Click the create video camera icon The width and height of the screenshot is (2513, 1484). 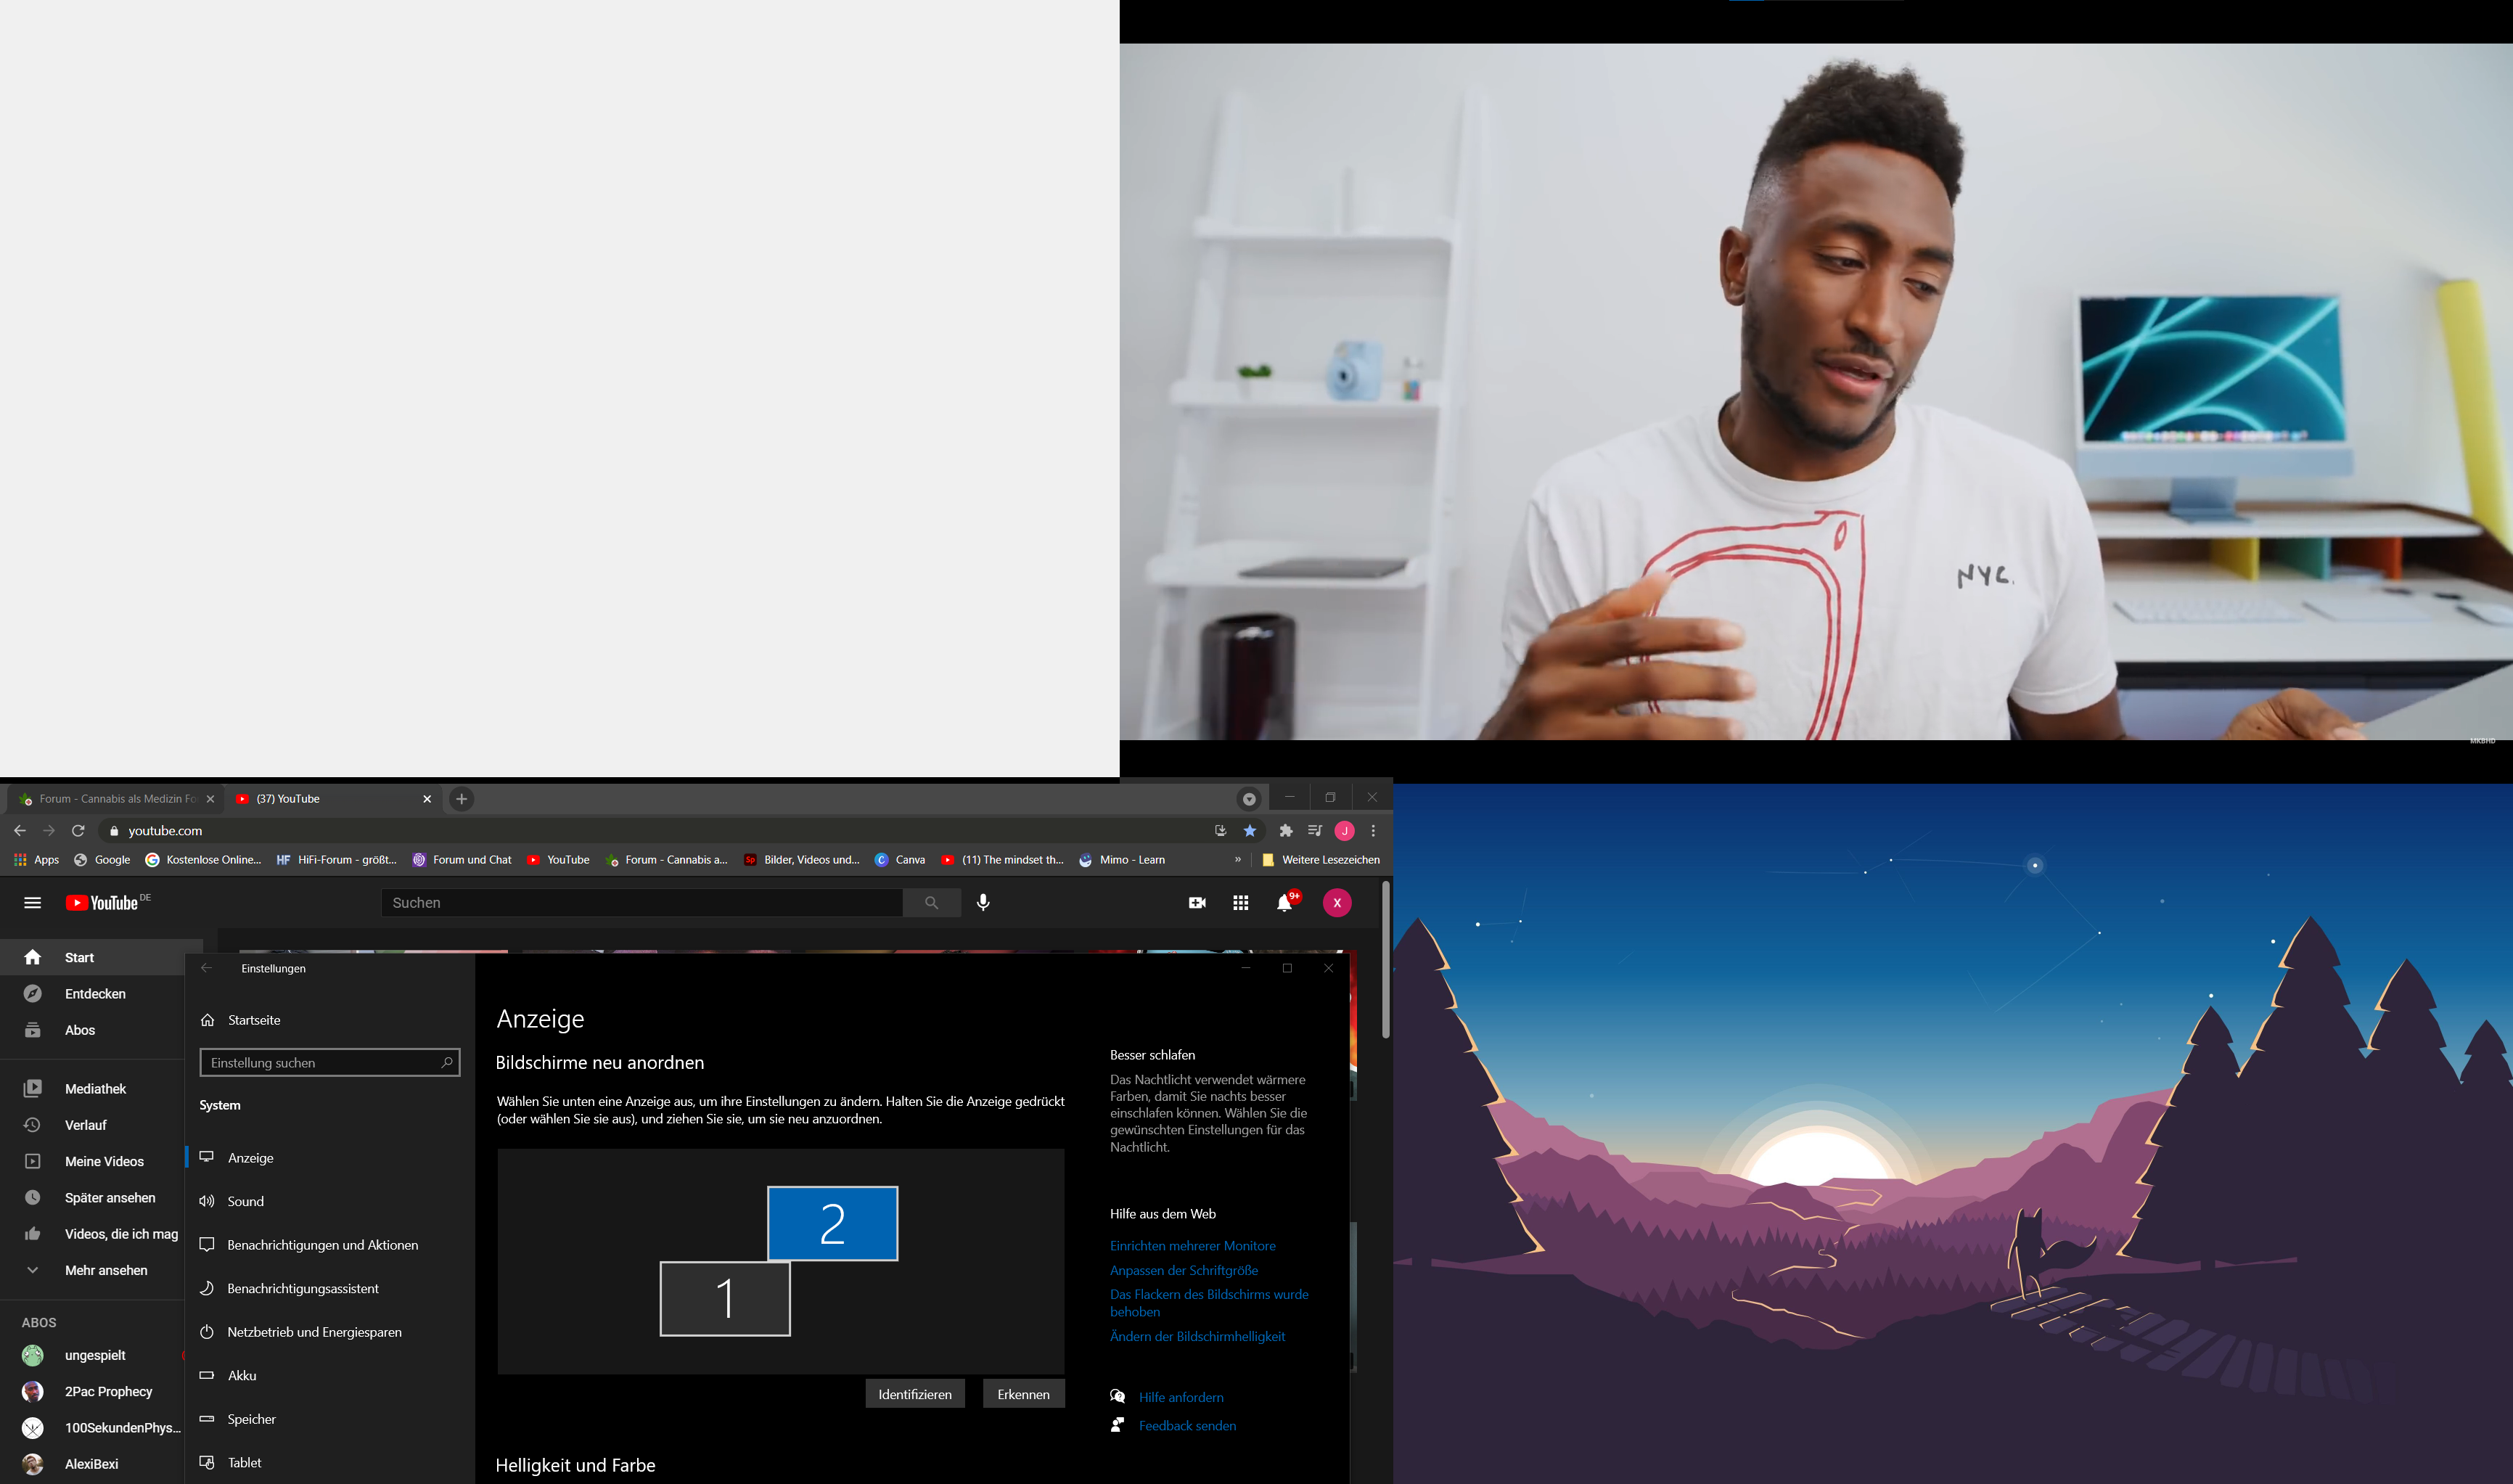tap(1196, 903)
